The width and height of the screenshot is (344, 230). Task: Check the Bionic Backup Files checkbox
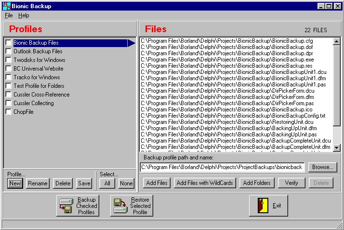pos(9,43)
